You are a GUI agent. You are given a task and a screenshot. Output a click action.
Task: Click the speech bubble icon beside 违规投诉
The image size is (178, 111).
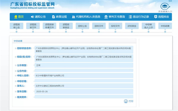(x=156, y=17)
